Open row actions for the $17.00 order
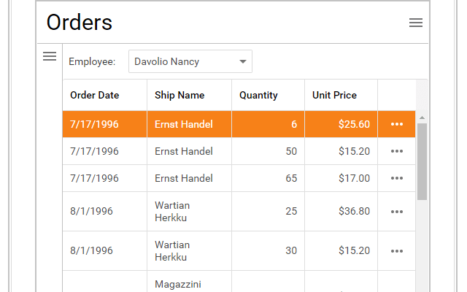Screen dimensions: 467x292 396,178
